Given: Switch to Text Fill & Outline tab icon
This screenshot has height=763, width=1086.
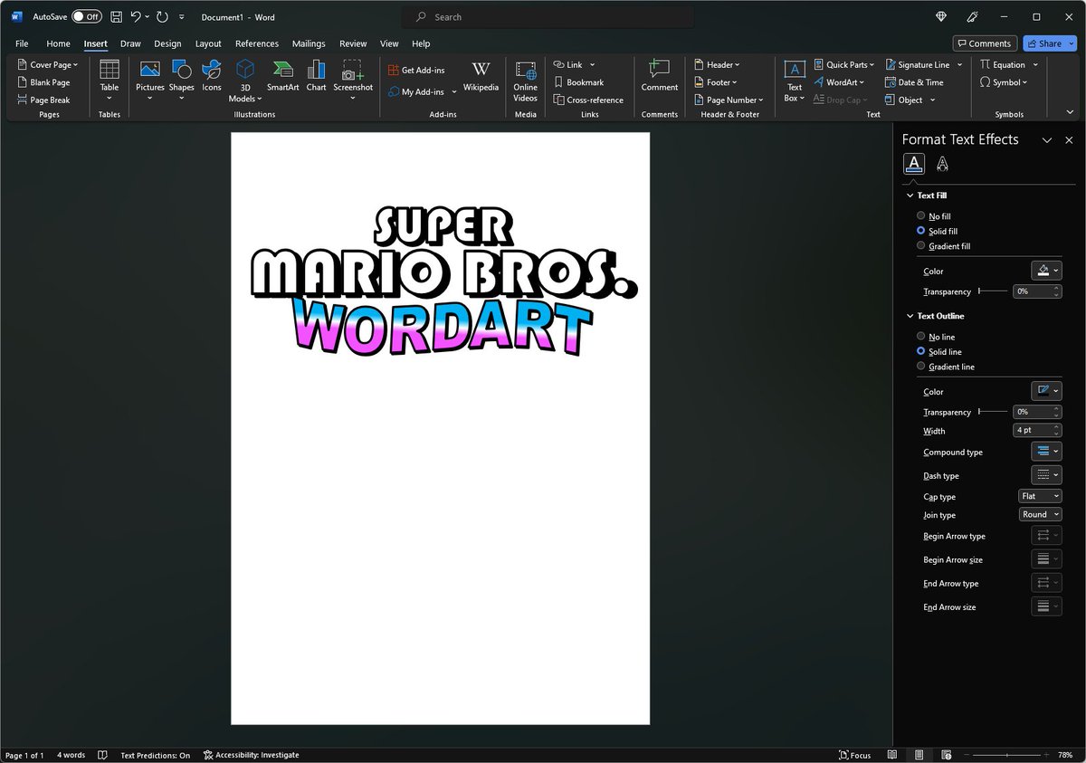Looking at the screenshot, I should click(x=914, y=164).
